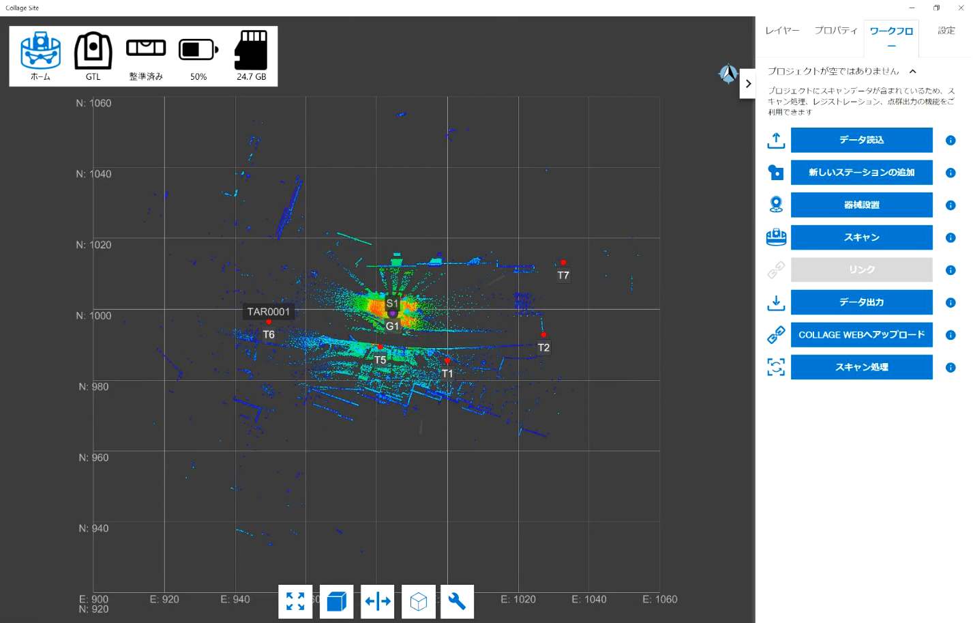Image resolution: width=973 pixels, height=623 pixels.
Task: Close the Collage Site window
Action: coord(961,8)
